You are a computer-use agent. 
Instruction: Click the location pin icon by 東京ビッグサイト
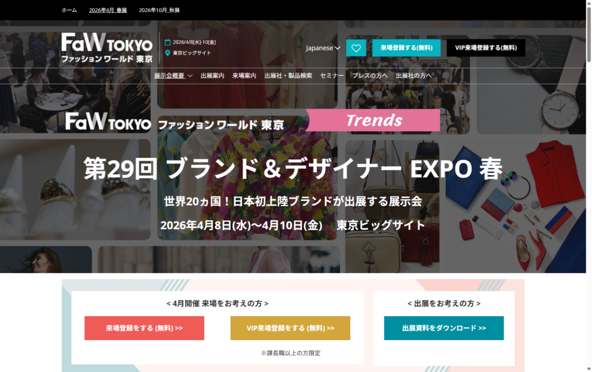(x=168, y=53)
